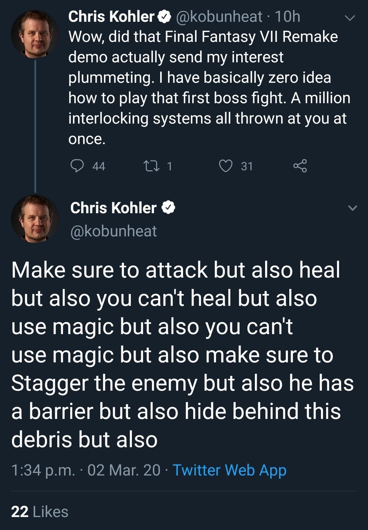The image size is (368, 530).
Task: View the 22 Likes list
Action: click(x=40, y=512)
